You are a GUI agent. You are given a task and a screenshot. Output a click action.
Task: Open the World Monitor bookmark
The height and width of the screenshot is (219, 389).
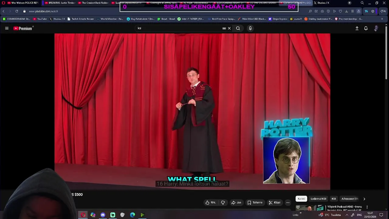point(110,19)
